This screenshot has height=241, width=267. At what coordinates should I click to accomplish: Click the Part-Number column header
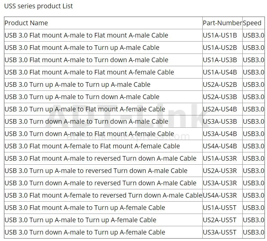click(222, 23)
